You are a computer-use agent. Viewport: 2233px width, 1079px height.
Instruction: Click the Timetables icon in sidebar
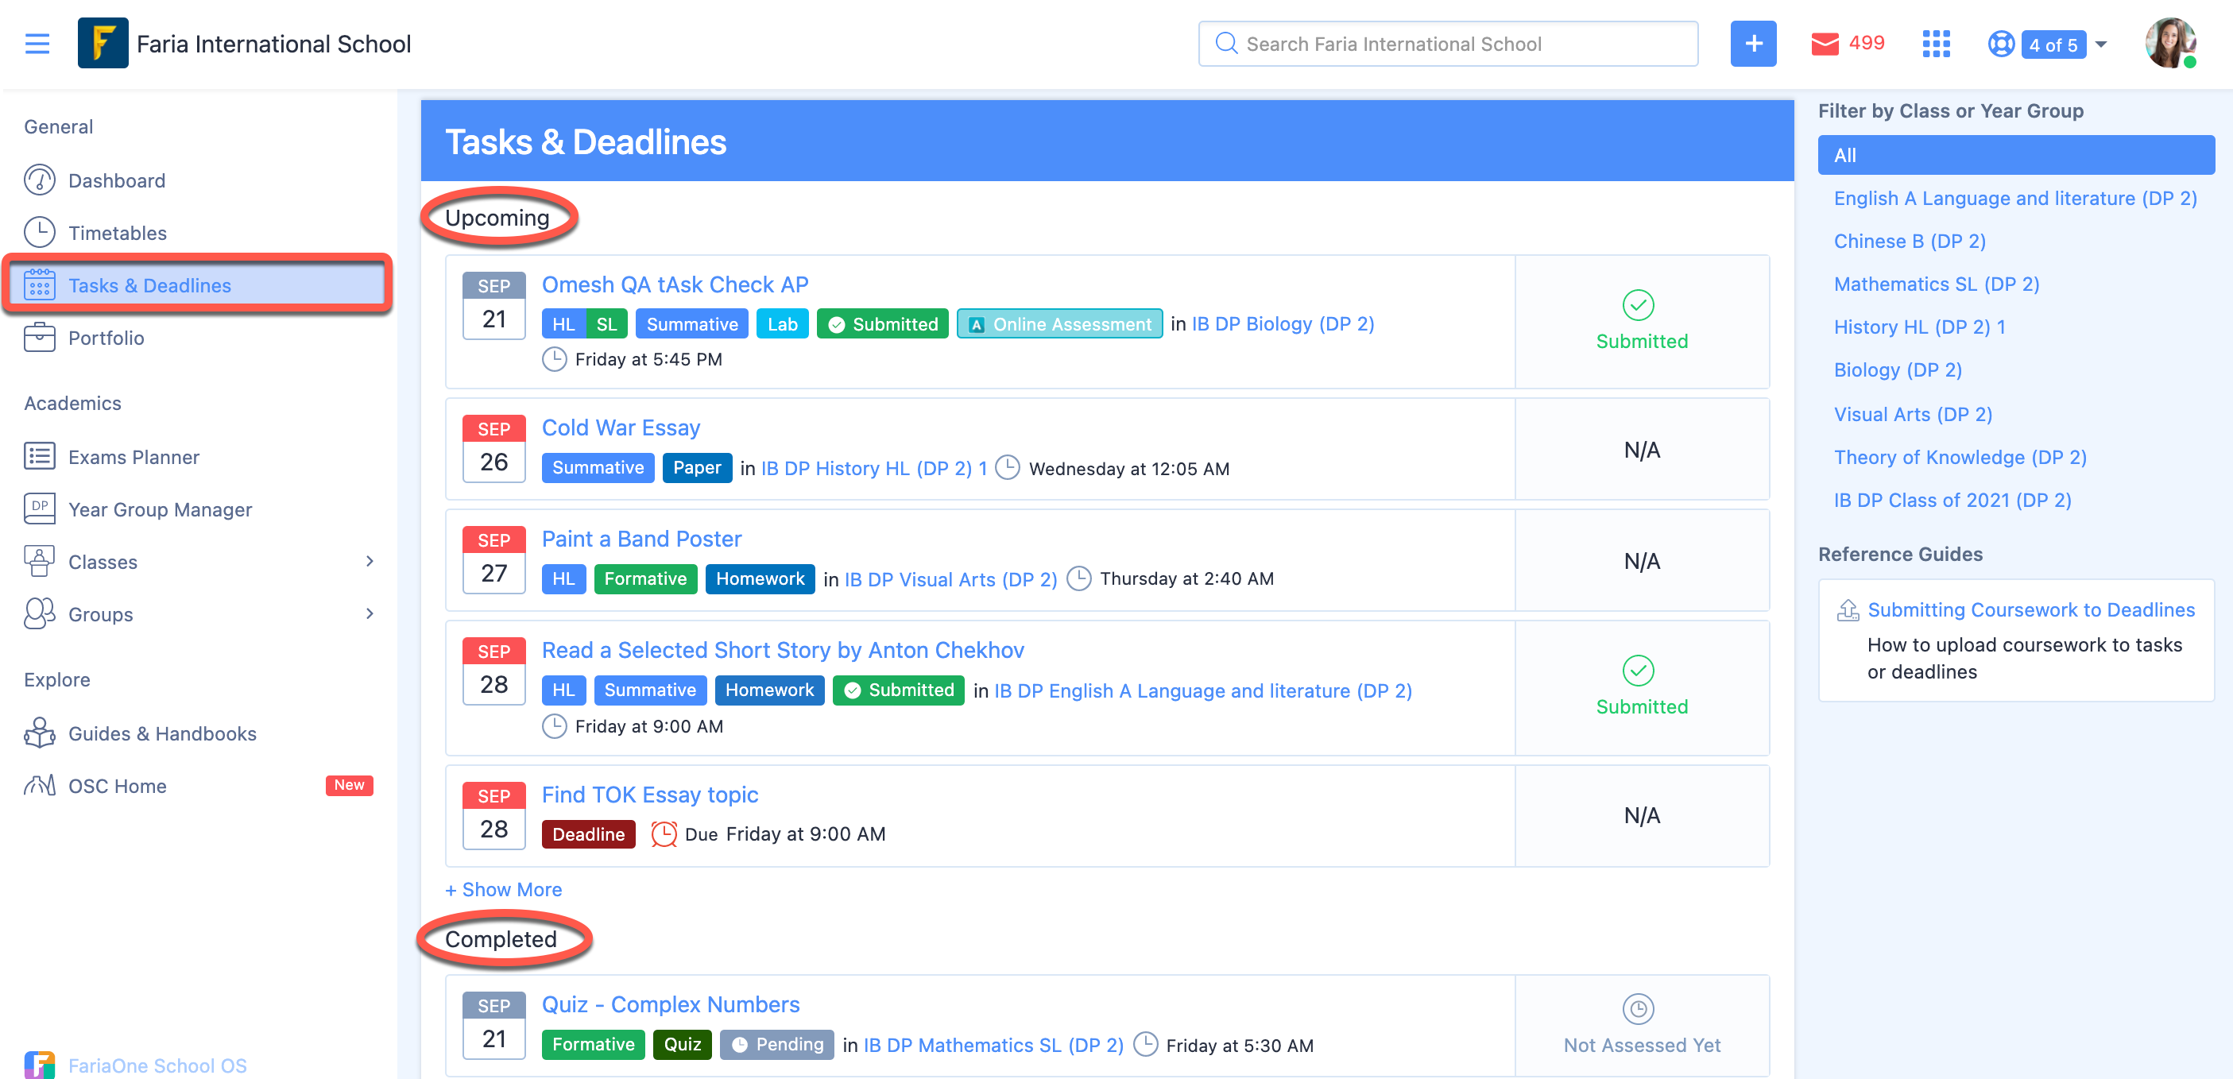tap(41, 232)
